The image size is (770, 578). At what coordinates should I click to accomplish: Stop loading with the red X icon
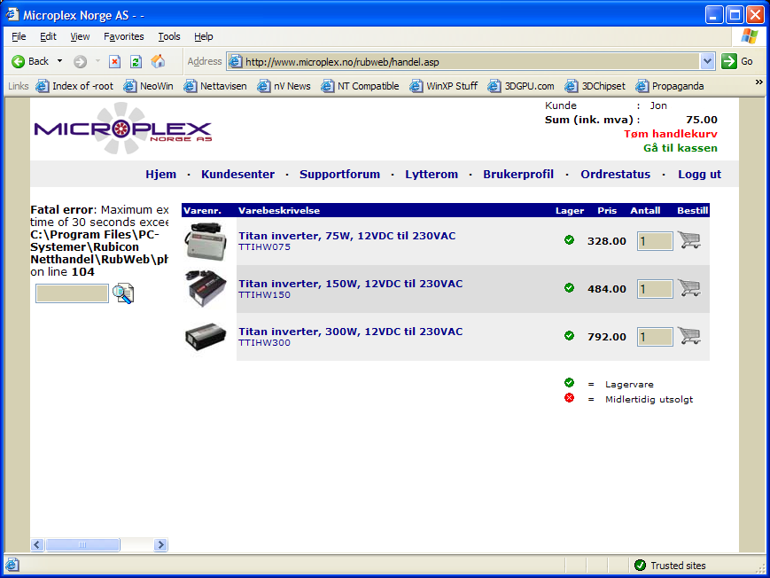click(114, 61)
